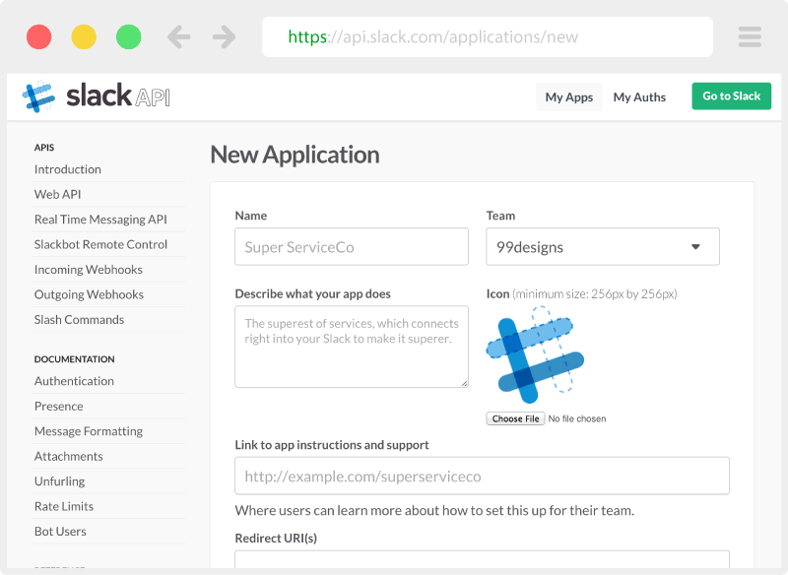This screenshot has height=575, width=788.
Task: Click the 'Link to app instructions and support' label
Action: tap(332, 445)
